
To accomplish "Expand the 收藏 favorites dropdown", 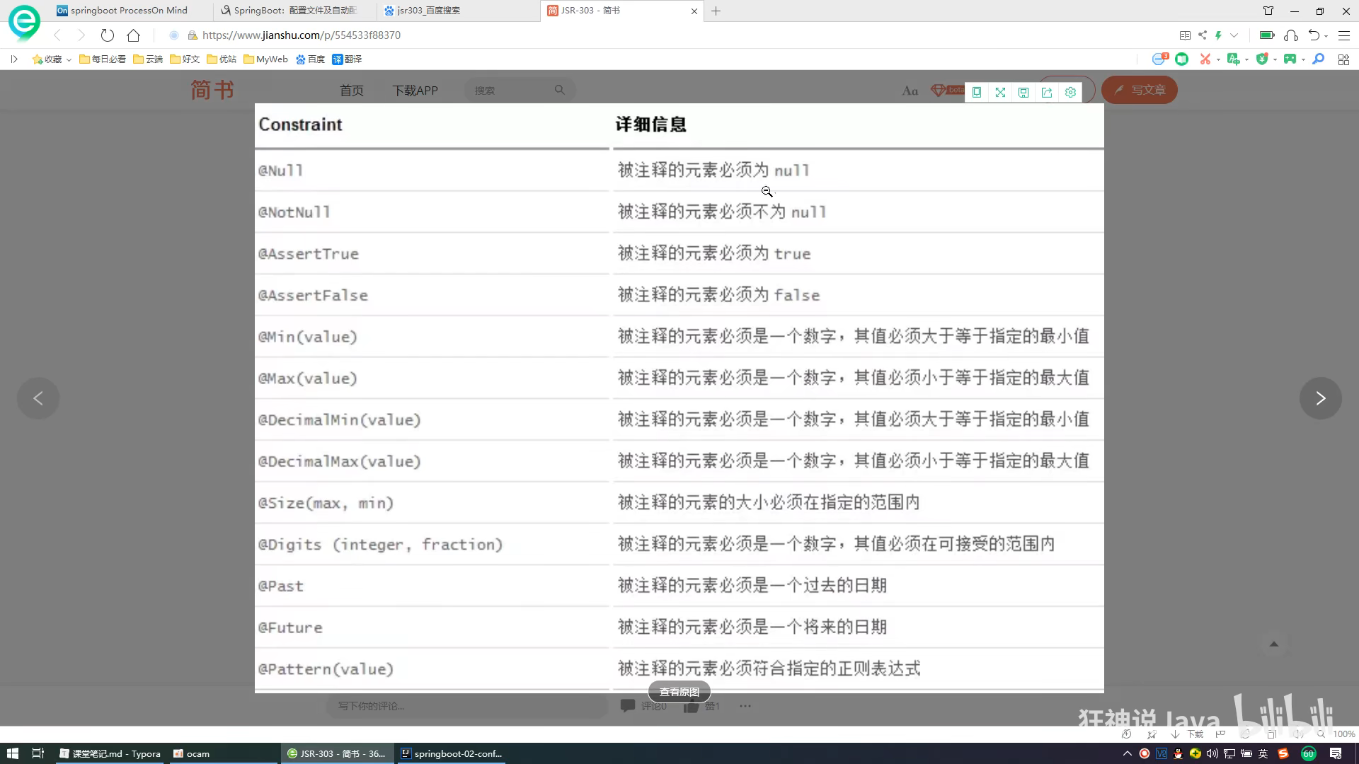I will point(69,60).
